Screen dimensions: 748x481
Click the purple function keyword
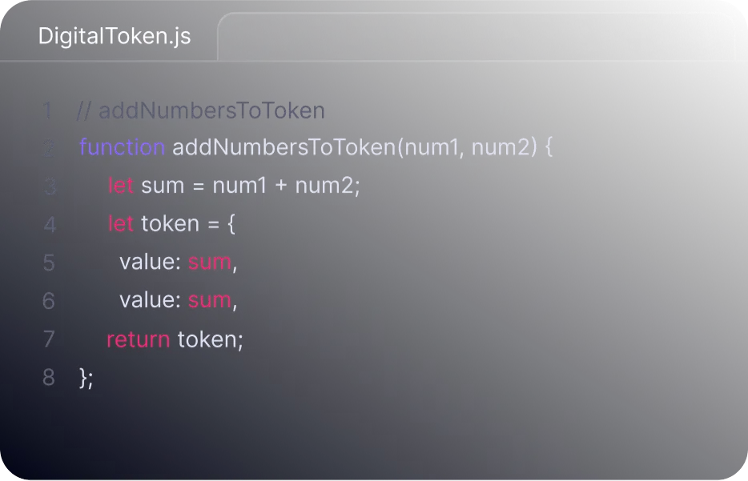pos(122,146)
